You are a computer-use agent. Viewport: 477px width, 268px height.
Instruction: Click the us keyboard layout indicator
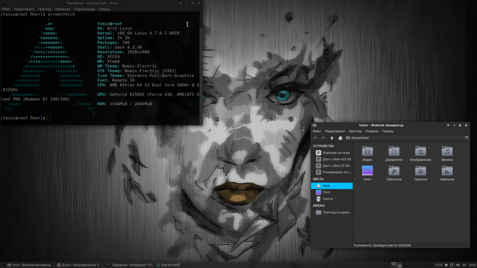click(464, 265)
